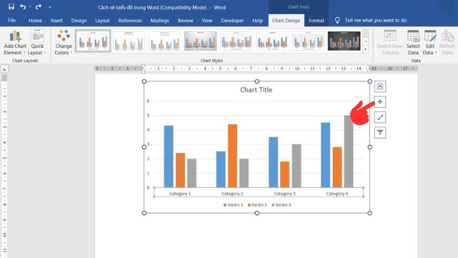Viewport: 458px width, 258px height.
Task: Apply the dark background chart style
Action: coord(344,41)
